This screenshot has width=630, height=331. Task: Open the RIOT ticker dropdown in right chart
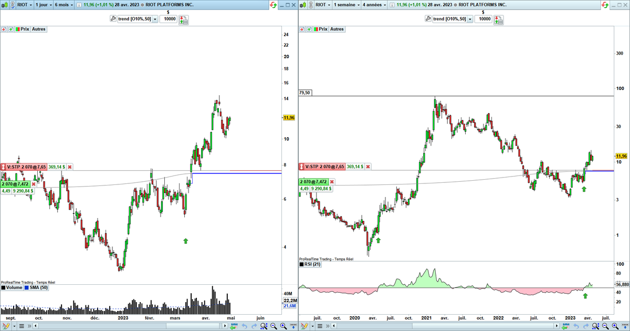point(322,5)
